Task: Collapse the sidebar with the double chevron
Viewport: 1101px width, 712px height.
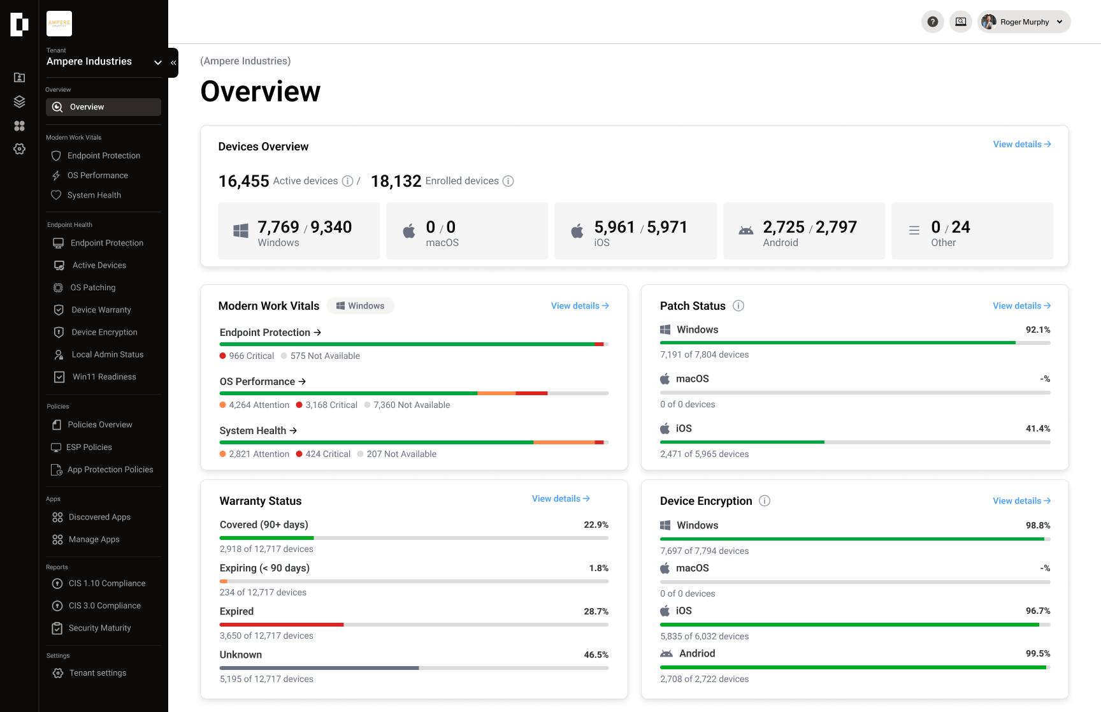Action: pos(173,62)
